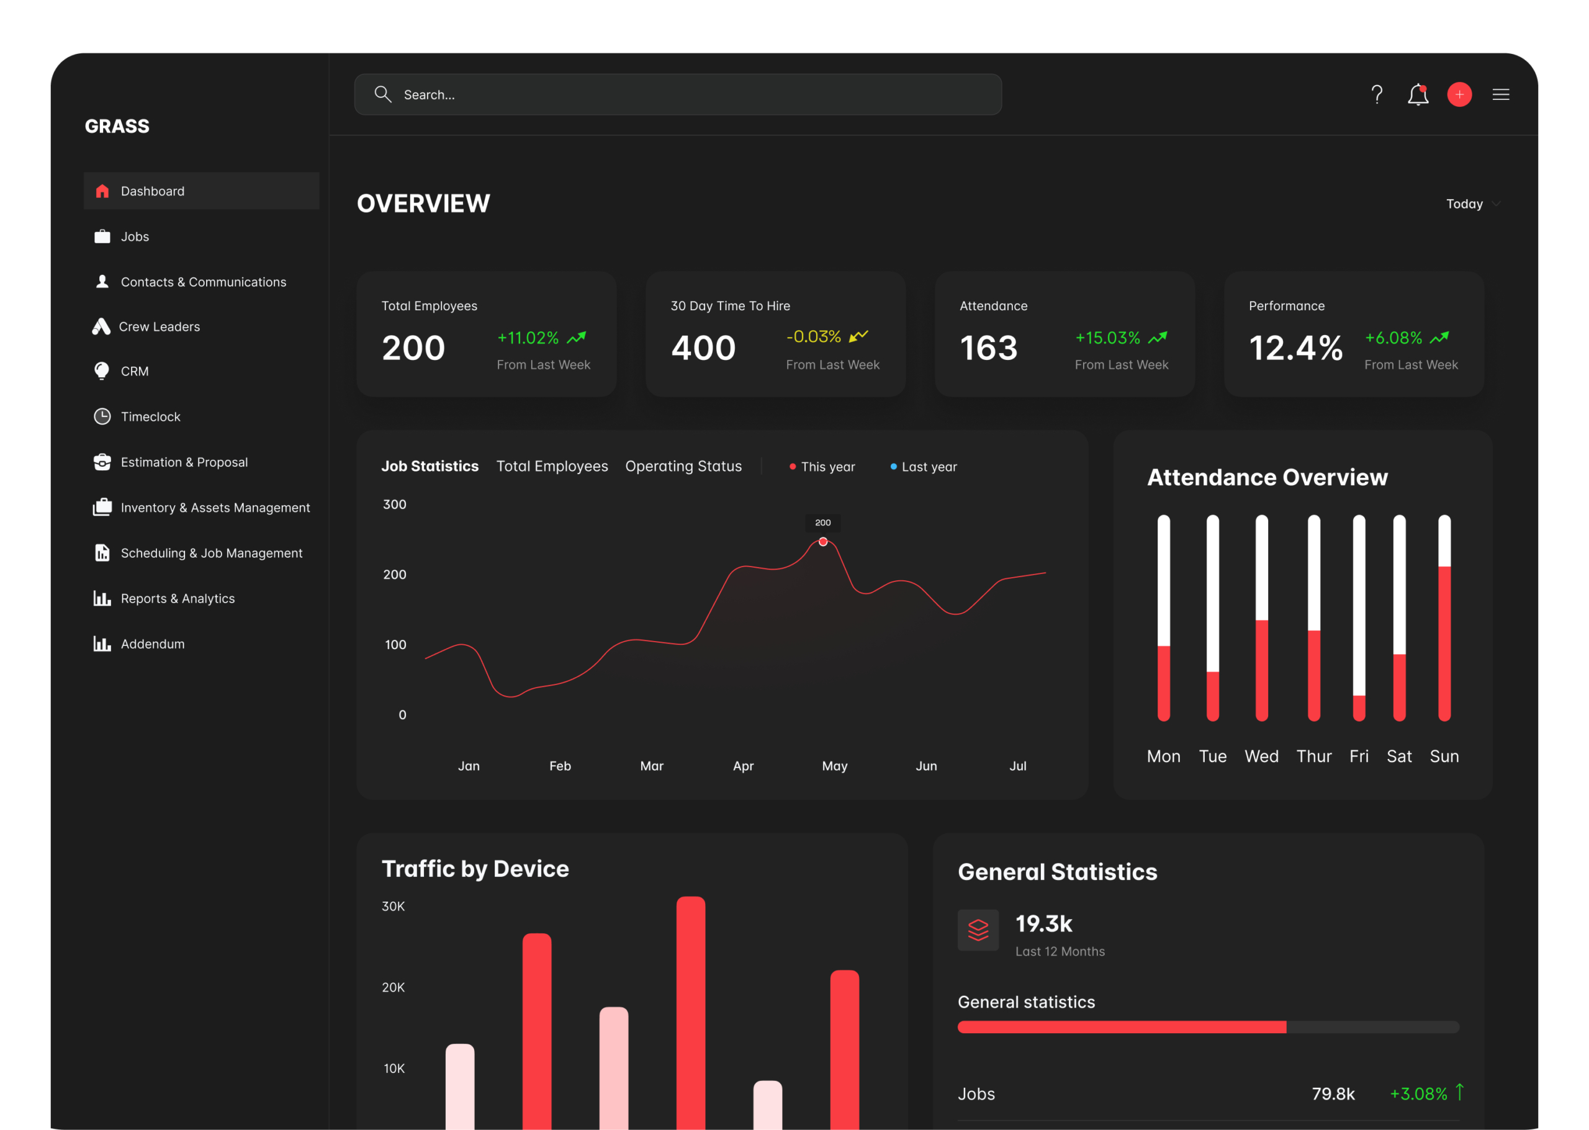Click the CRM lightbulb icon
The height and width of the screenshot is (1130, 1589).
[x=102, y=371]
